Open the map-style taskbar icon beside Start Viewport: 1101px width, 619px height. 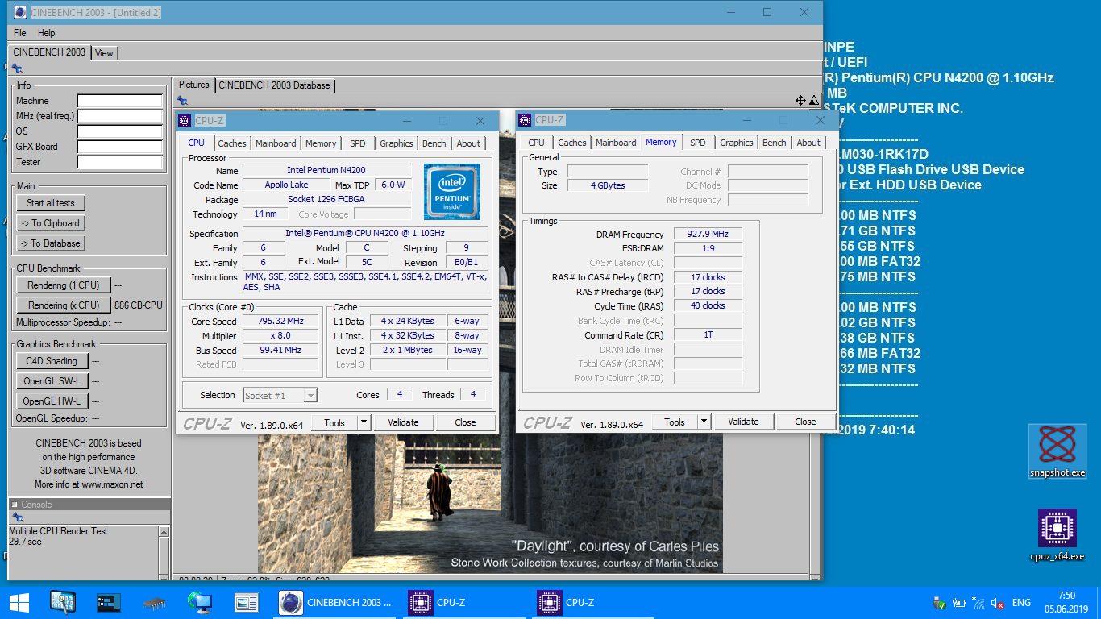click(62, 602)
